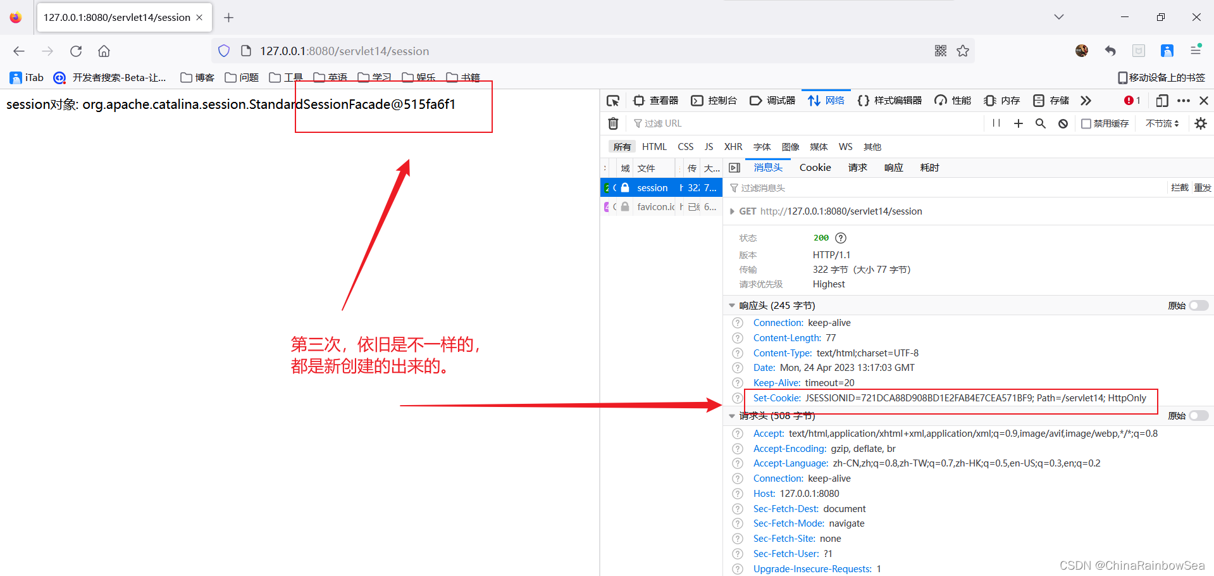Open the throttling (不节流) dropdown
Image resolution: width=1214 pixels, height=576 pixels.
point(1163,123)
